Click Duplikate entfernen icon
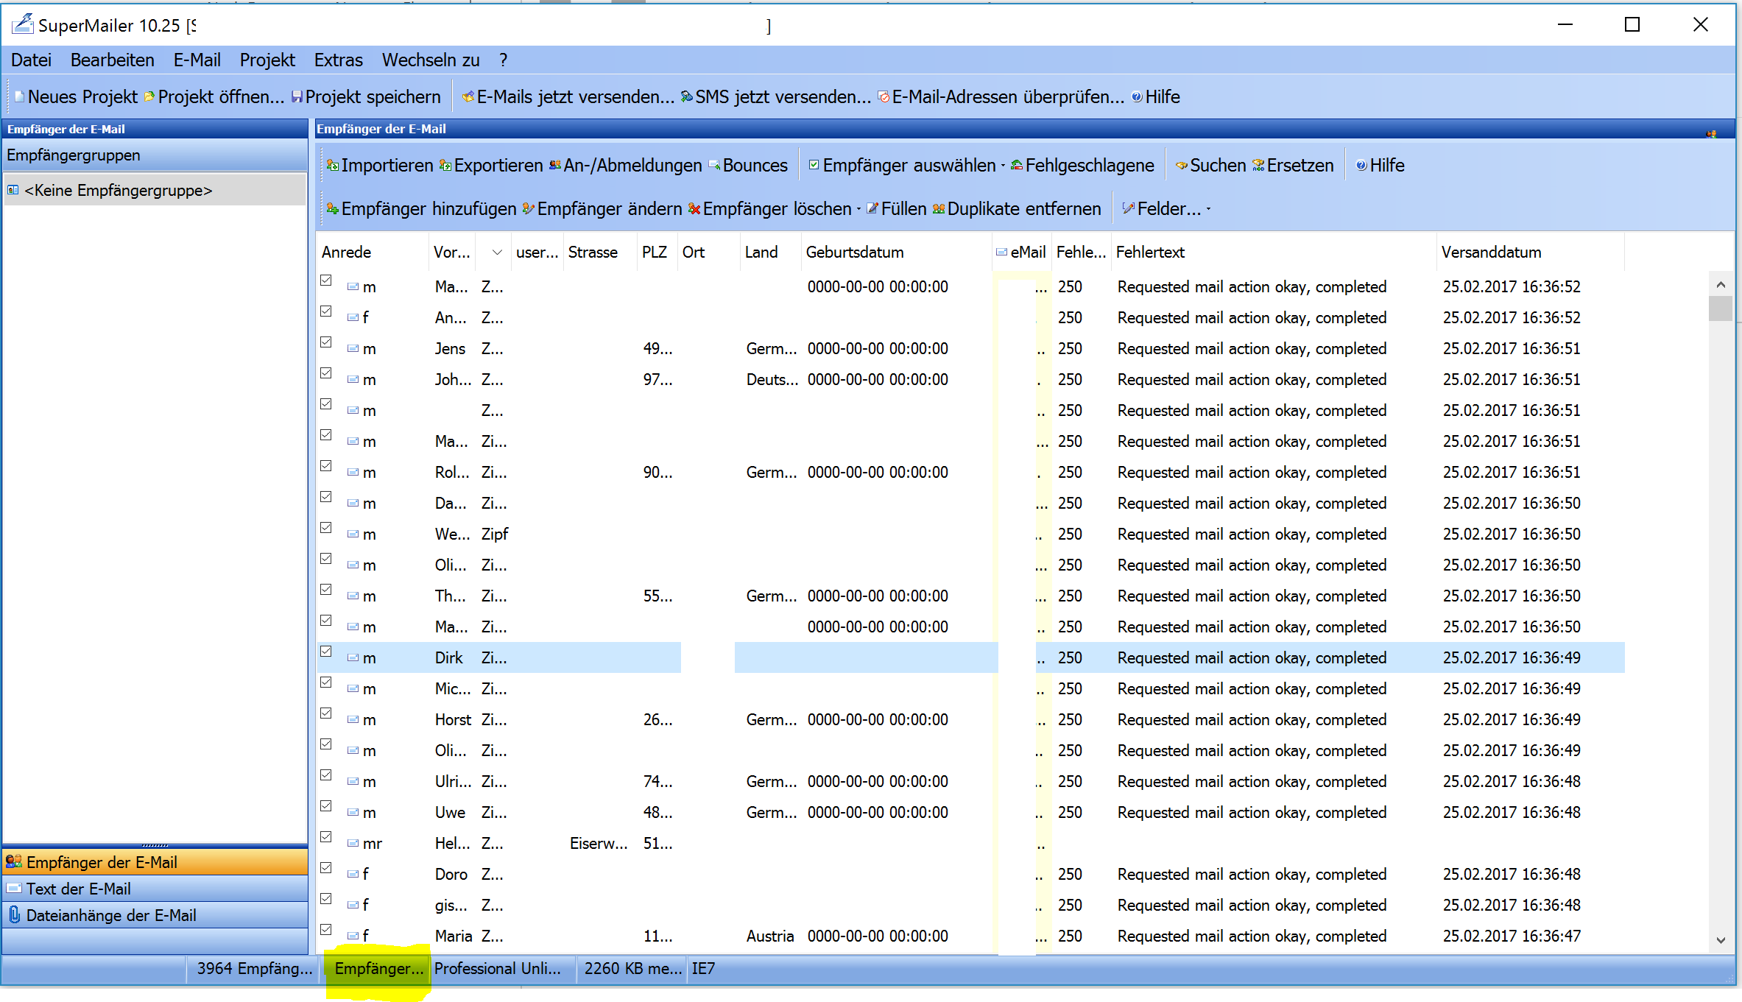 (x=939, y=209)
